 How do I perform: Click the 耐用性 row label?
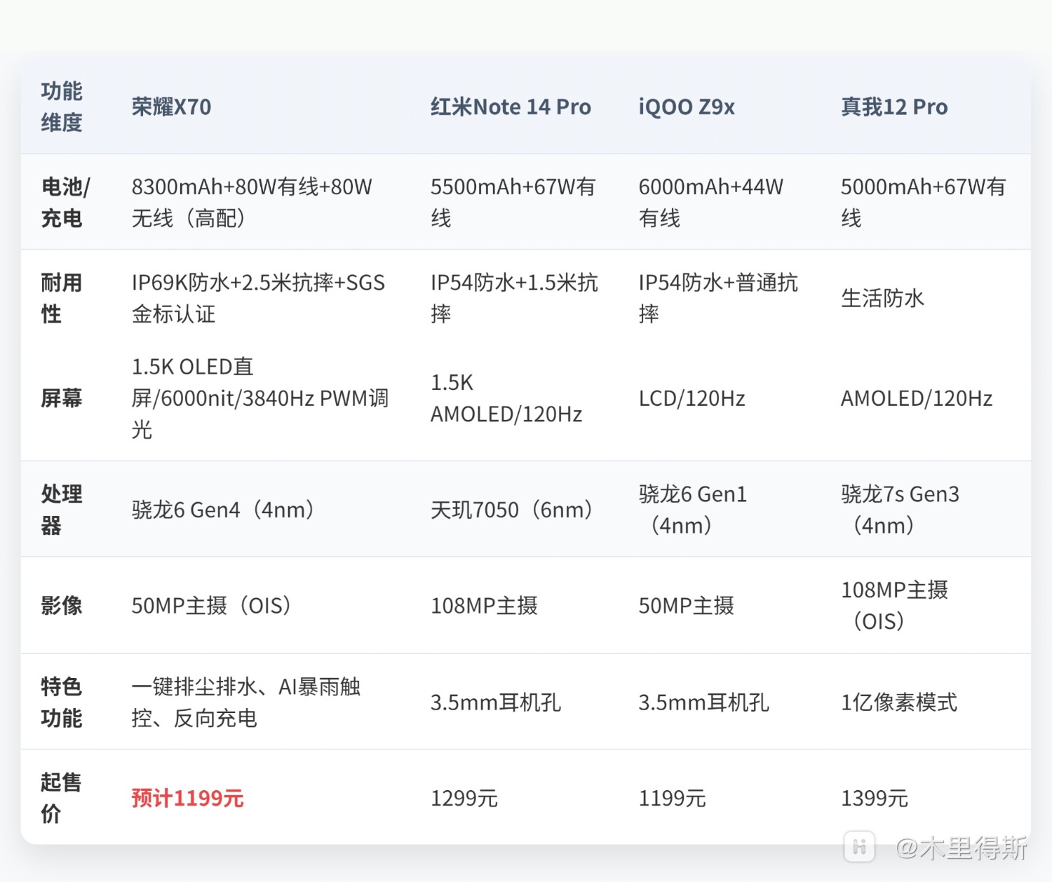[62, 299]
